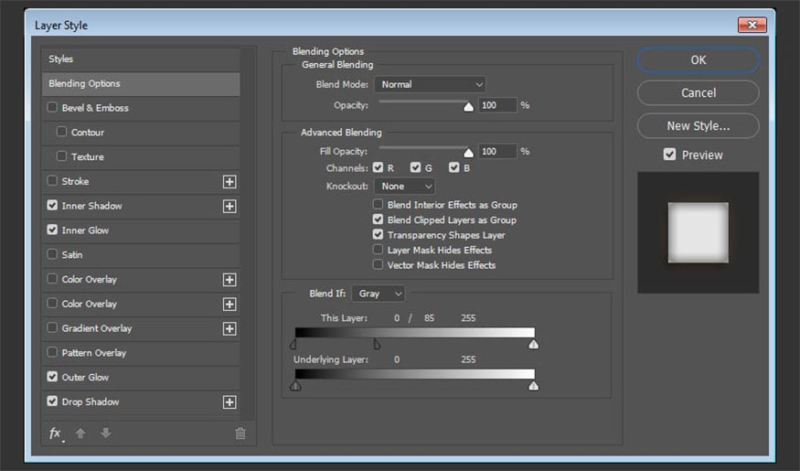Screen dimensions: 800x471
Task: Click the OK button
Action: pos(698,59)
